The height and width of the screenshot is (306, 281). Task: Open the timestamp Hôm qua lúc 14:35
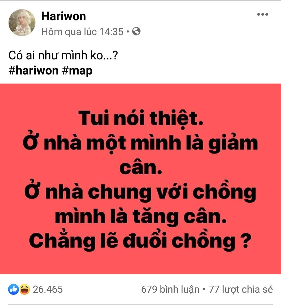pos(82,32)
